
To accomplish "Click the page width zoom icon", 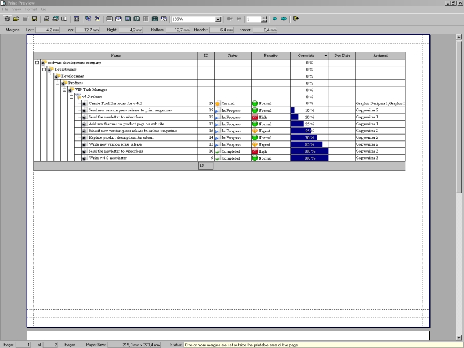I will (x=118, y=19).
